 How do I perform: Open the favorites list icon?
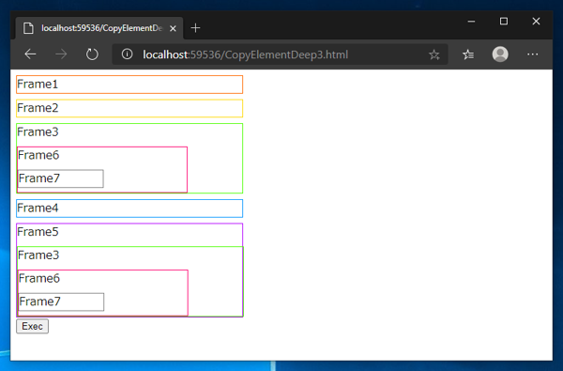tap(468, 54)
